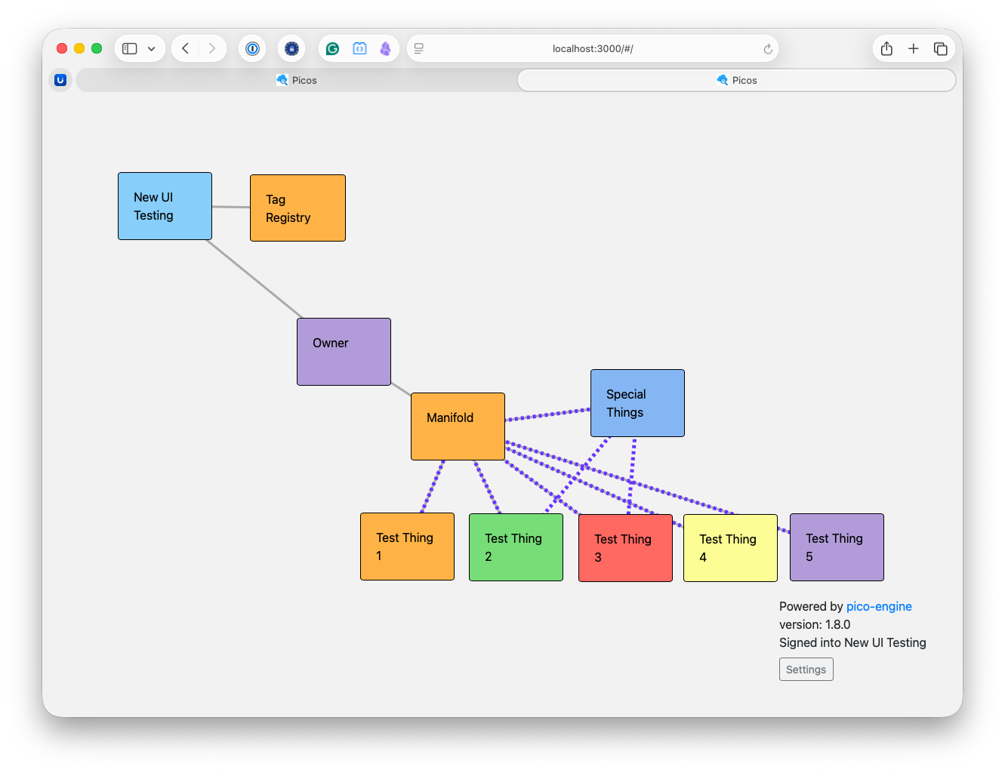Click the "Signed into New UI Testing" text

click(x=852, y=642)
